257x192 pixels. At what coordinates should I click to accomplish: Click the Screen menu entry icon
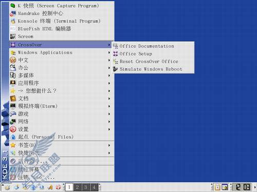13,36
